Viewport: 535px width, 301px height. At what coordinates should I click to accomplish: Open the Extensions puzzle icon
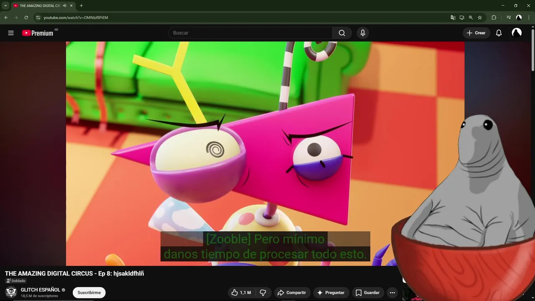pyautogui.click(x=494, y=18)
